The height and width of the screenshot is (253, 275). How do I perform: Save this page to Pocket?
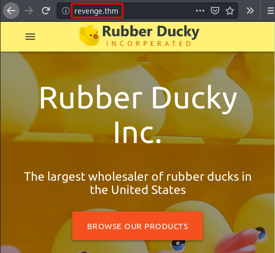click(x=215, y=11)
